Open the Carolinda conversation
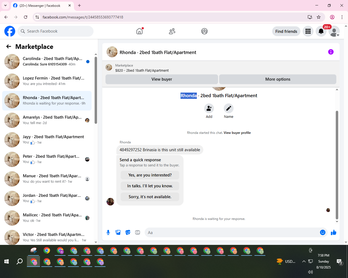The height and width of the screenshot is (278, 348). pyautogui.click(x=47, y=62)
